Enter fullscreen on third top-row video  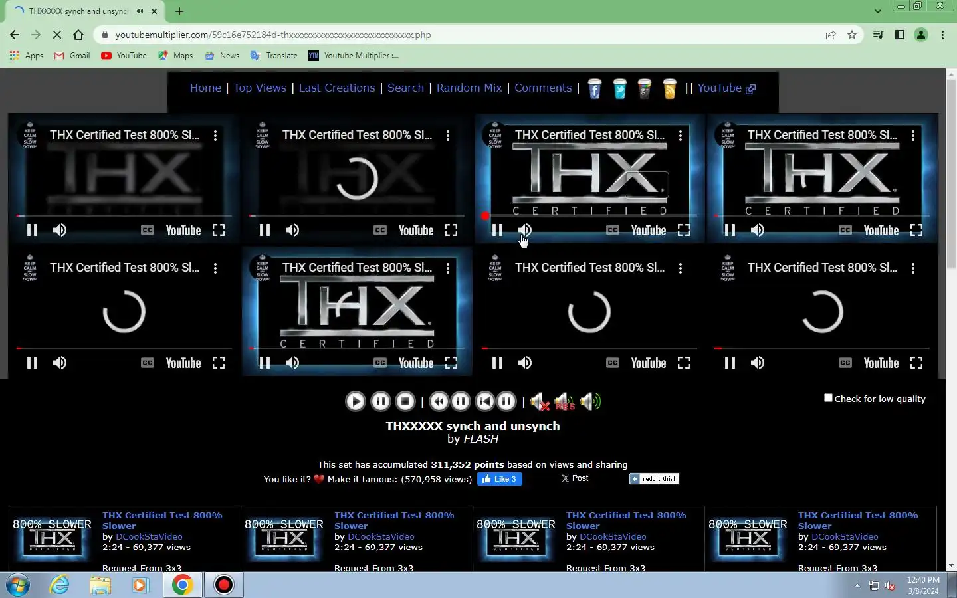[684, 230]
